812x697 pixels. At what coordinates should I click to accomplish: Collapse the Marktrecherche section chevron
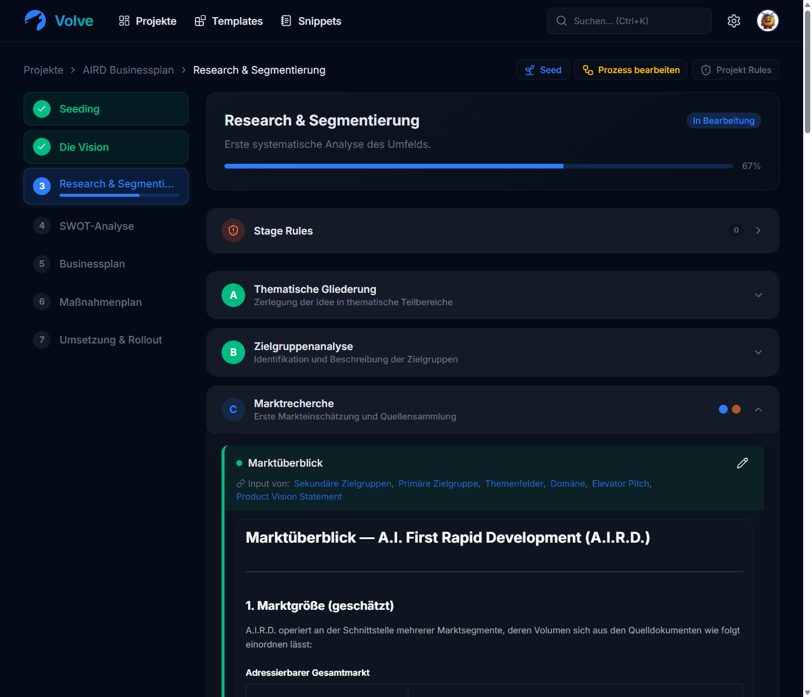click(x=758, y=409)
